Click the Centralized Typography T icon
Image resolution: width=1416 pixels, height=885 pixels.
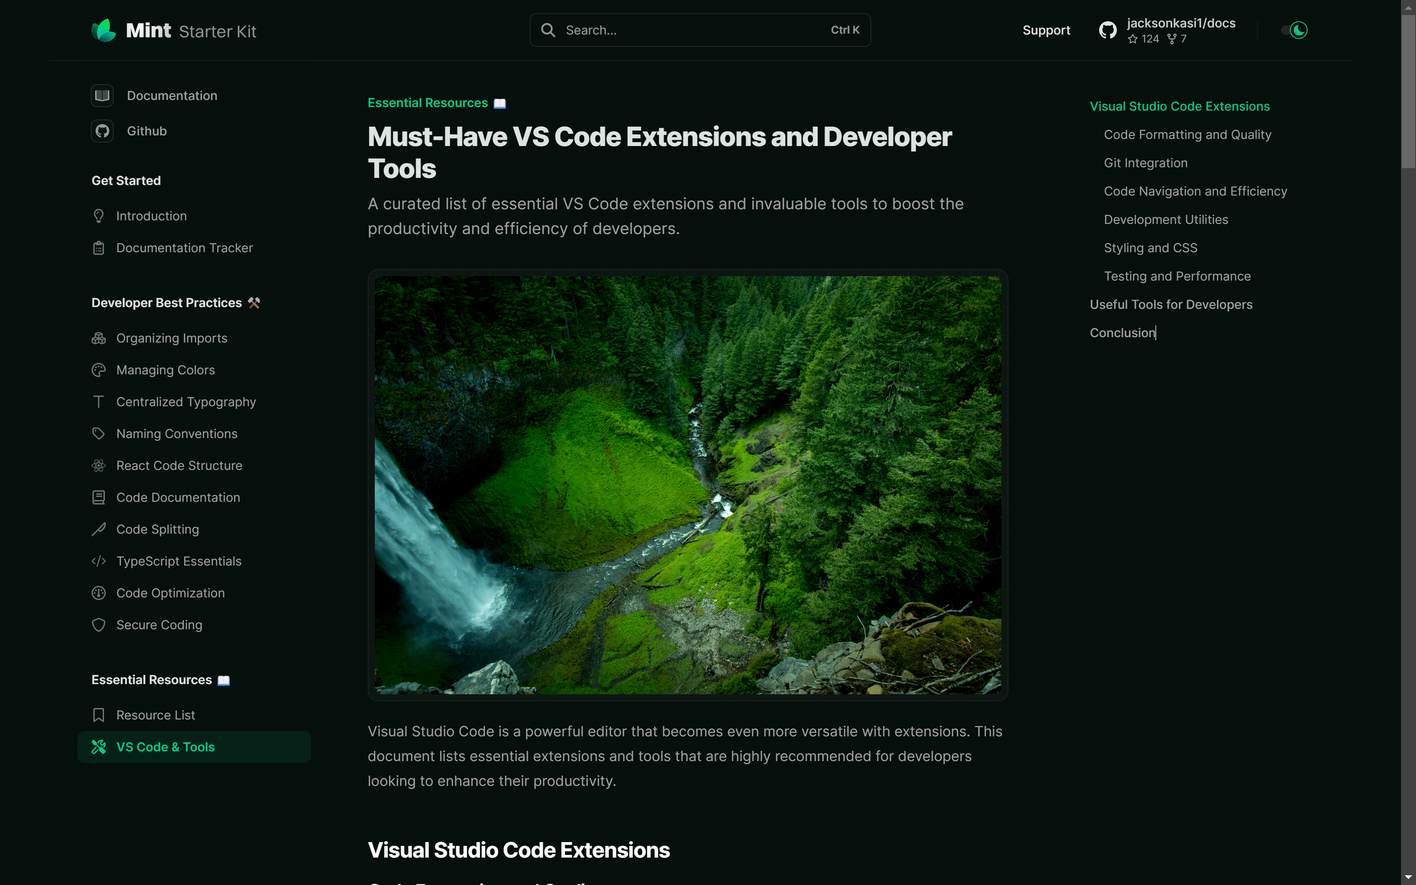[99, 402]
